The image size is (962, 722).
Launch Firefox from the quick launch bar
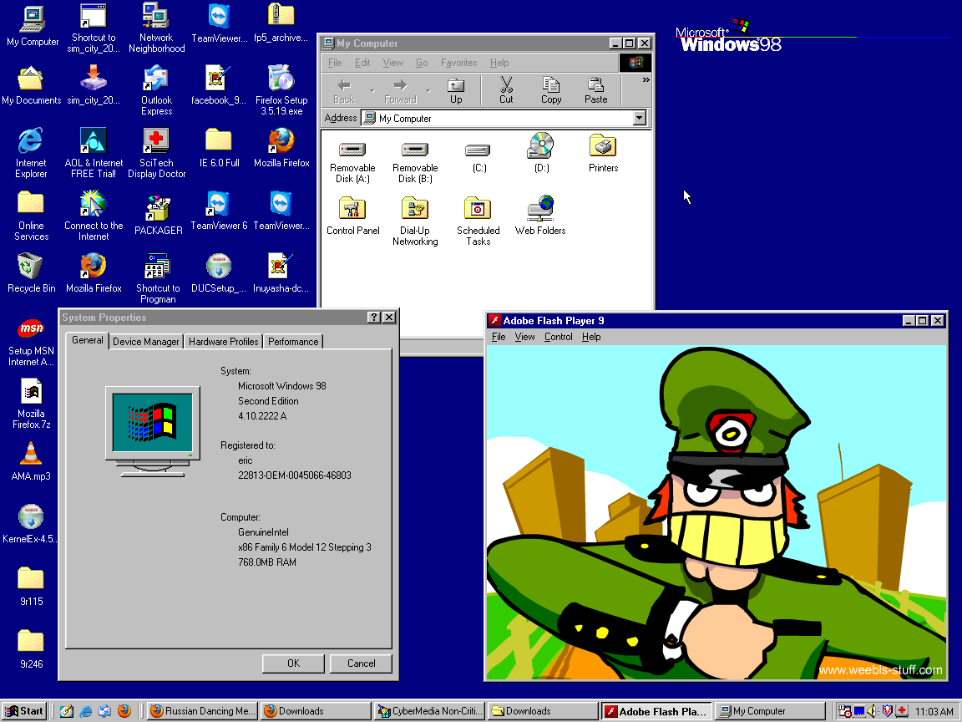click(124, 711)
